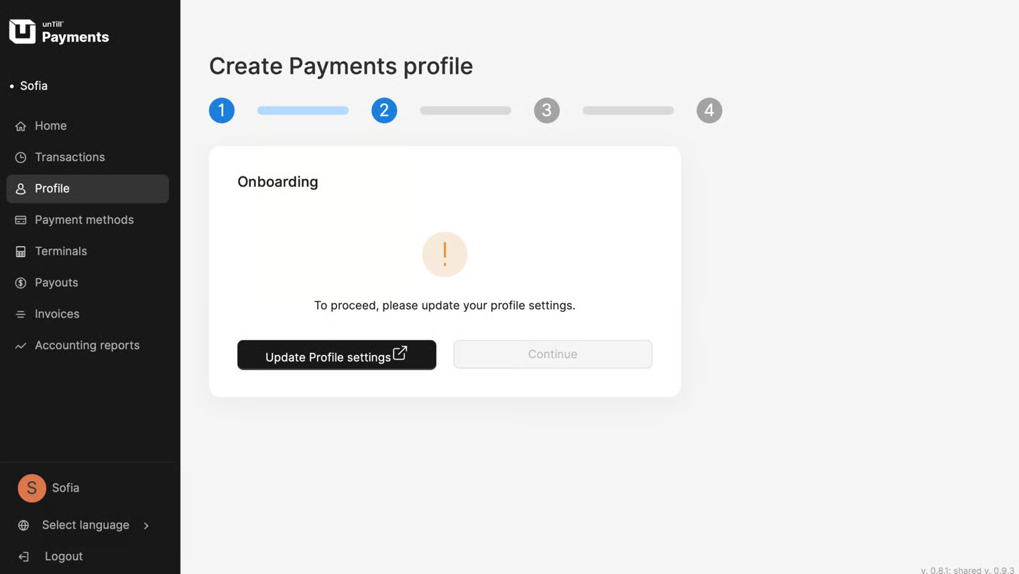Viewport: 1019px width, 574px height.
Task: Click the unTill Payments logo
Action: 59,32
